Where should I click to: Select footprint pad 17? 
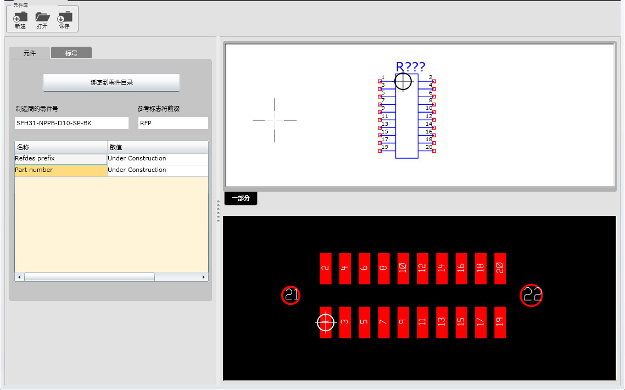(481, 322)
